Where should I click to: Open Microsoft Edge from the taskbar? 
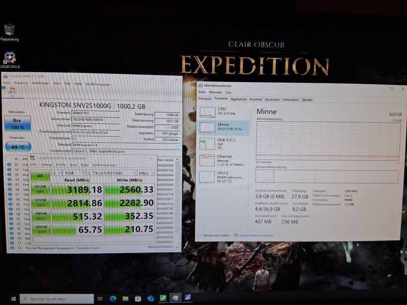pyautogui.click(x=113, y=299)
